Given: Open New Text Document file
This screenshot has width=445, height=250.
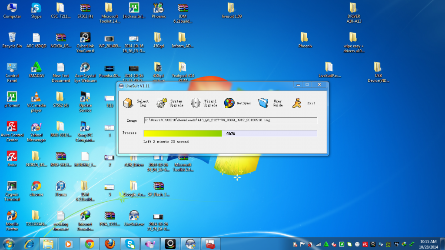Looking at the screenshot, I should click(x=61, y=72).
